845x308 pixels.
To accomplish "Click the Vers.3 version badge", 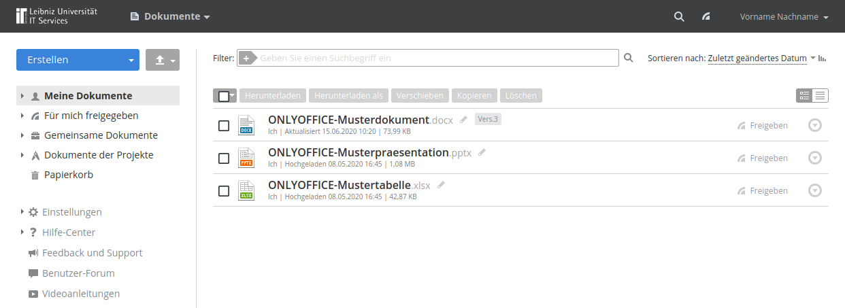I will click(488, 120).
